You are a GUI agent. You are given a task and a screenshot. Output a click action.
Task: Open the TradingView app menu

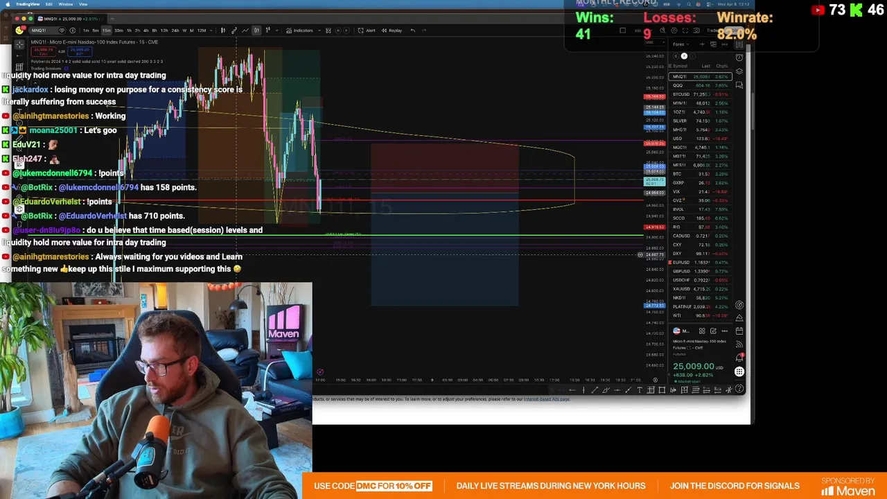point(28,4)
